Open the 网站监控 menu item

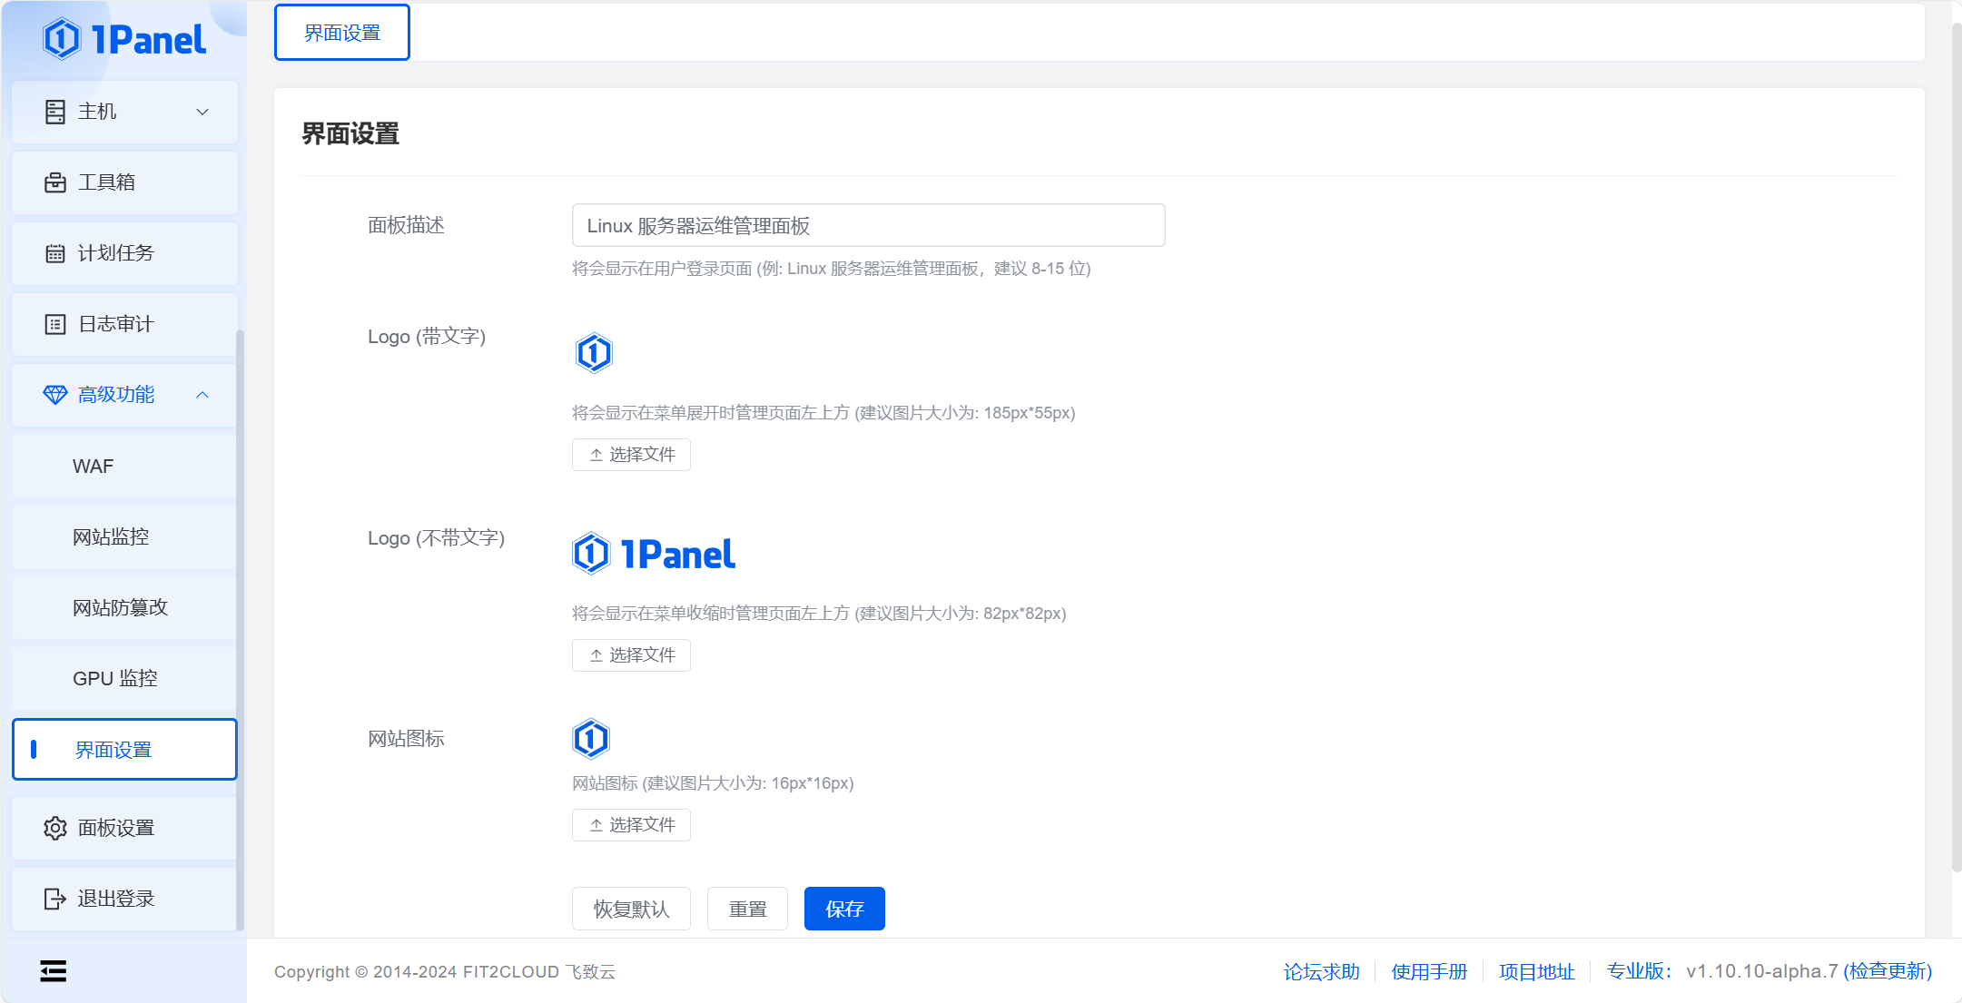(124, 537)
